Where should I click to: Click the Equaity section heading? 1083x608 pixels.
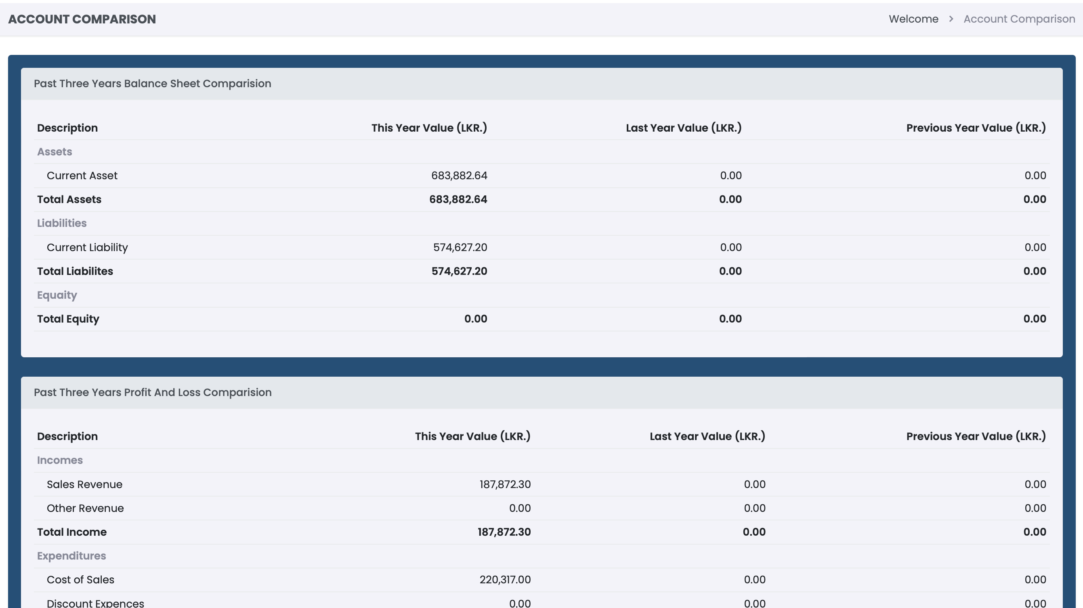[57, 295]
